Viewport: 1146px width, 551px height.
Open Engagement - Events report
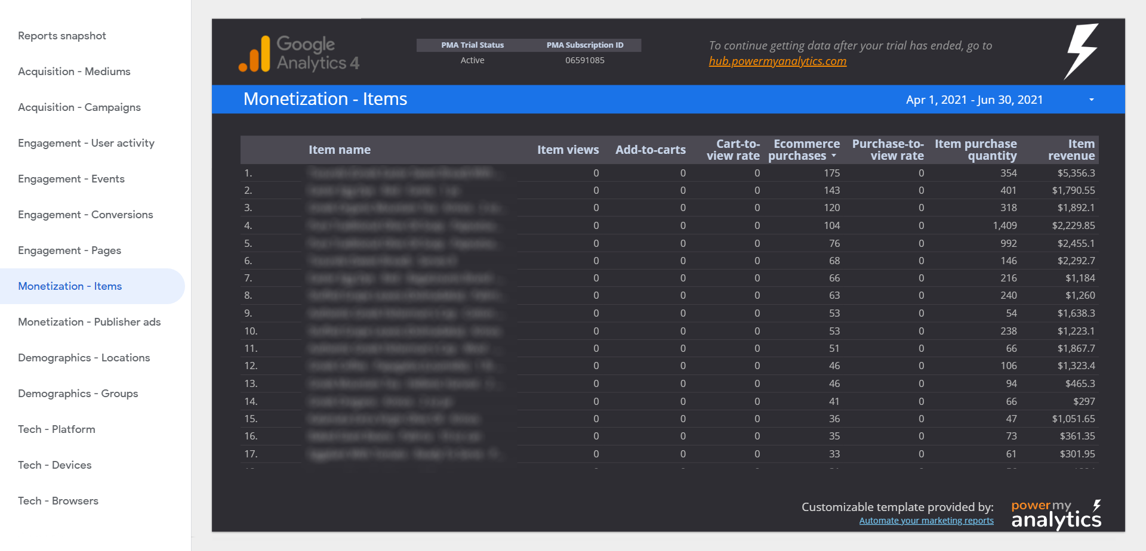tap(71, 179)
